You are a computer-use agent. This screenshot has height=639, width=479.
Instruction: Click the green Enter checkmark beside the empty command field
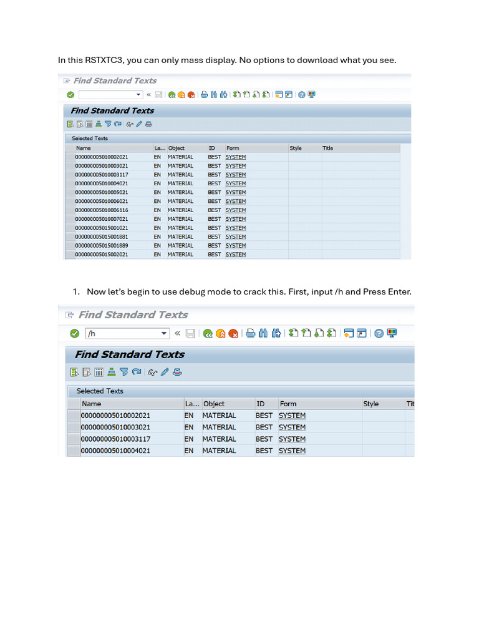[70, 95]
